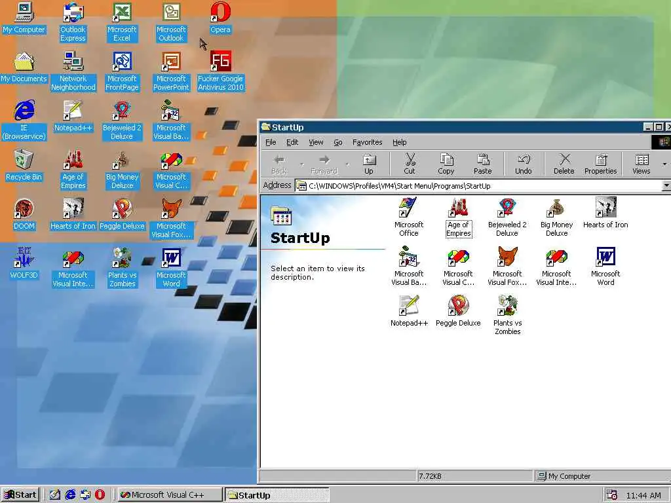Click the Paste toolbar button
This screenshot has width=671, height=503.
[483, 164]
